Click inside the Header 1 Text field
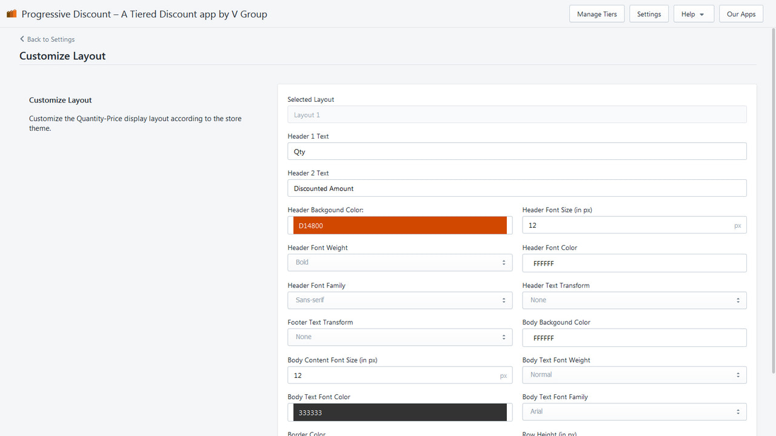Screen dimensions: 776x436 [x=517, y=151]
